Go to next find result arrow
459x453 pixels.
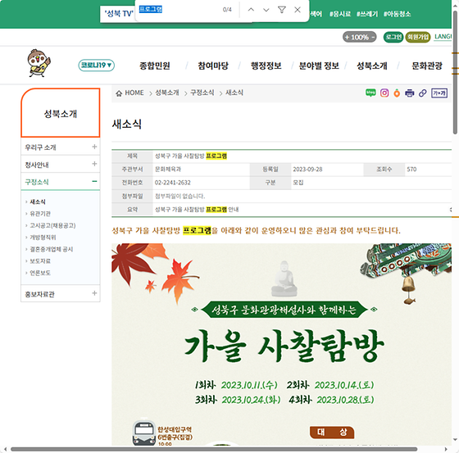[x=266, y=10]
